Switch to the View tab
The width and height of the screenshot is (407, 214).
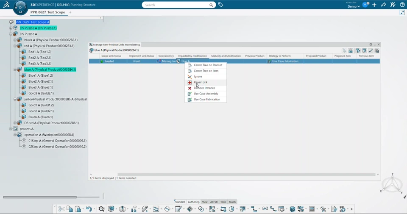point(205,202)
